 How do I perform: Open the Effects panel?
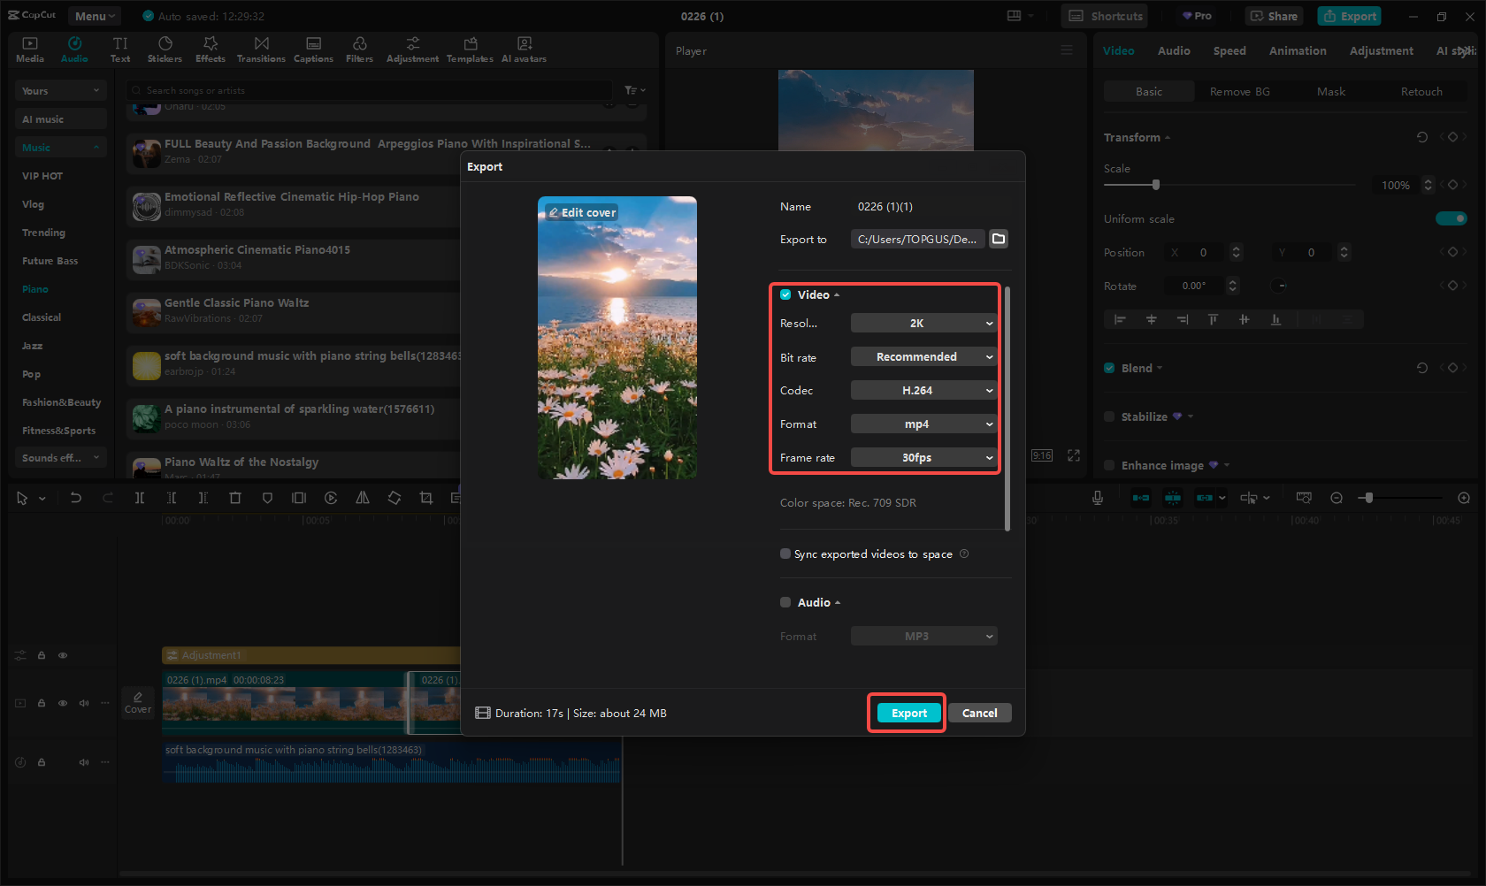pyautogui.click(x=211, y=50)
